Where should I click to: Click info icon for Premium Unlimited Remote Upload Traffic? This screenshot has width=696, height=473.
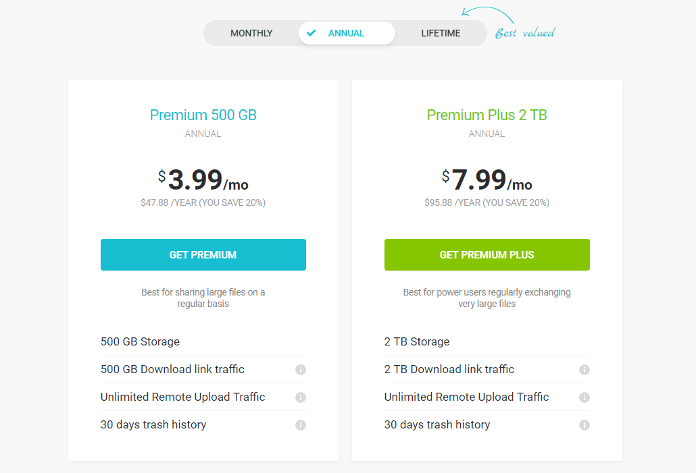[x=301, y=397]
